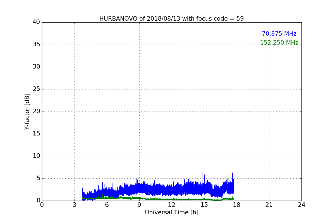Select the '70.875 MHz' legend label
Image resolution: width=335 pixels, height=223 pixels.
(x=279, y=34)
